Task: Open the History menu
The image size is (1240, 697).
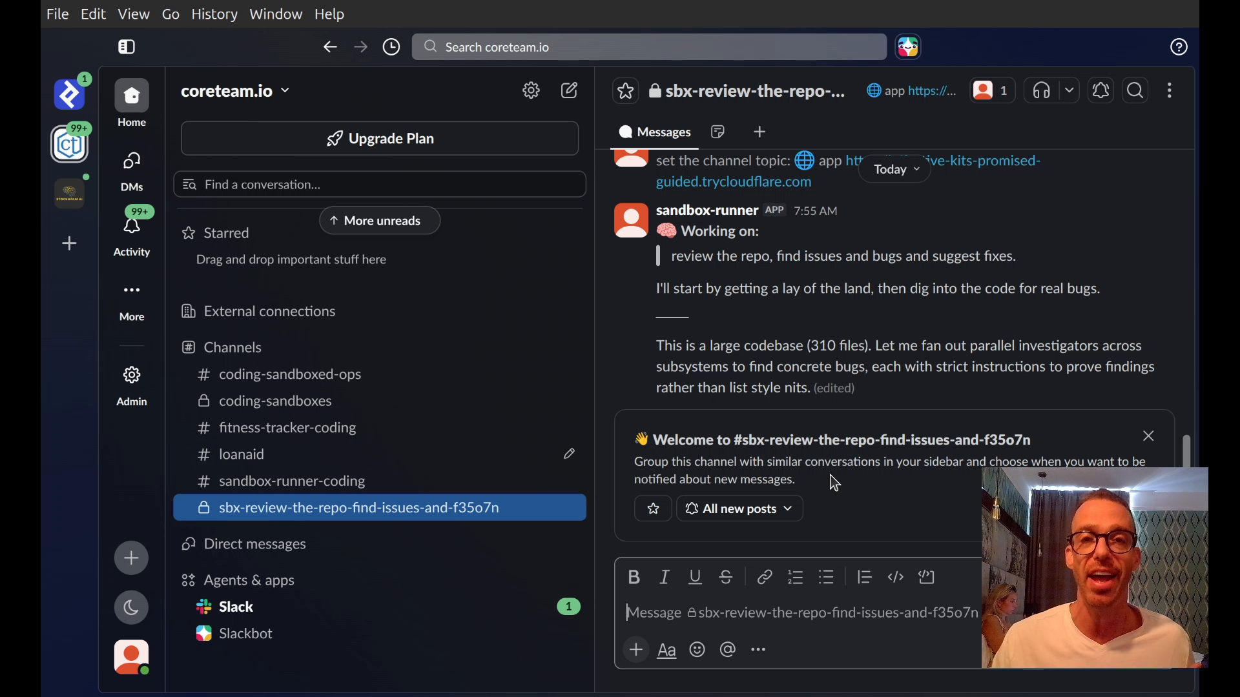Action: [215, 14]
